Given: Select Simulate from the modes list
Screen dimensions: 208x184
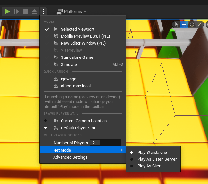Looking at the screenshot, I should tap(69, 64).
